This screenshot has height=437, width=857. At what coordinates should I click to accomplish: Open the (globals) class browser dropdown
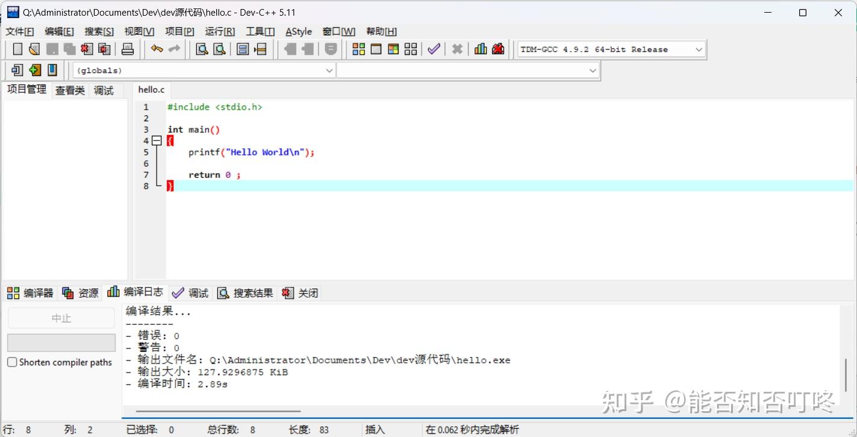[x=329, y=70]
